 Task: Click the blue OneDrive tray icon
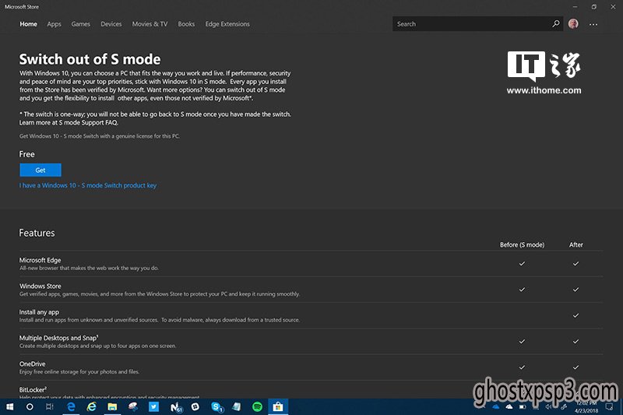496,406
